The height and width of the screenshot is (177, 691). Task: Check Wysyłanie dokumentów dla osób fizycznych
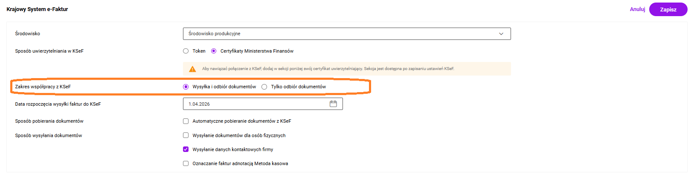pos(186,135)
